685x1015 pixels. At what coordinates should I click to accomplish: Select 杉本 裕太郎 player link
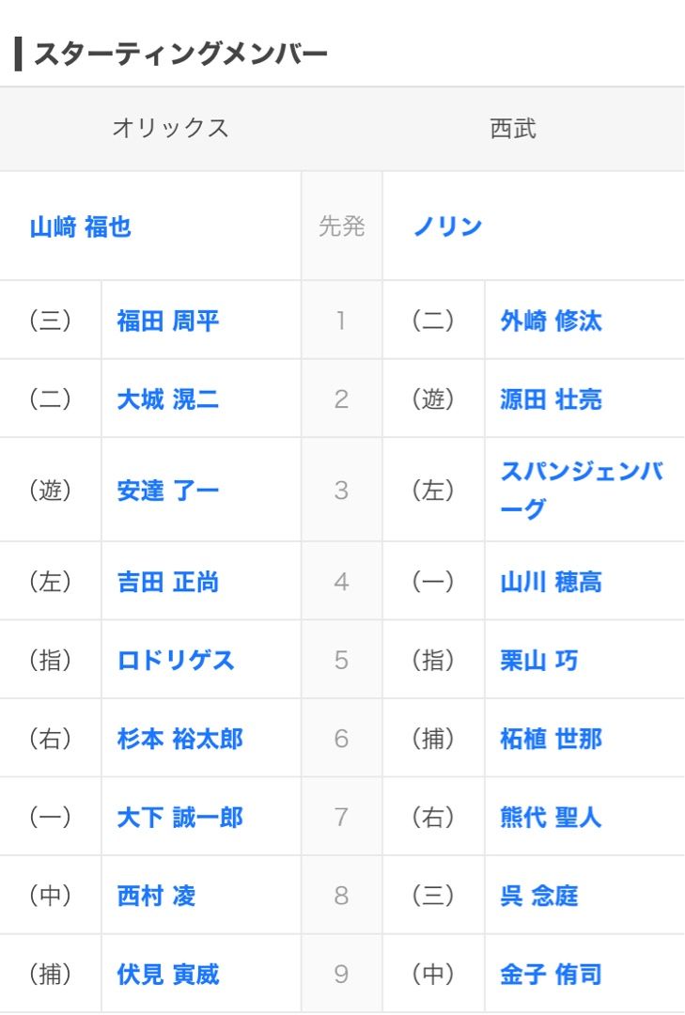click(180, 738)
